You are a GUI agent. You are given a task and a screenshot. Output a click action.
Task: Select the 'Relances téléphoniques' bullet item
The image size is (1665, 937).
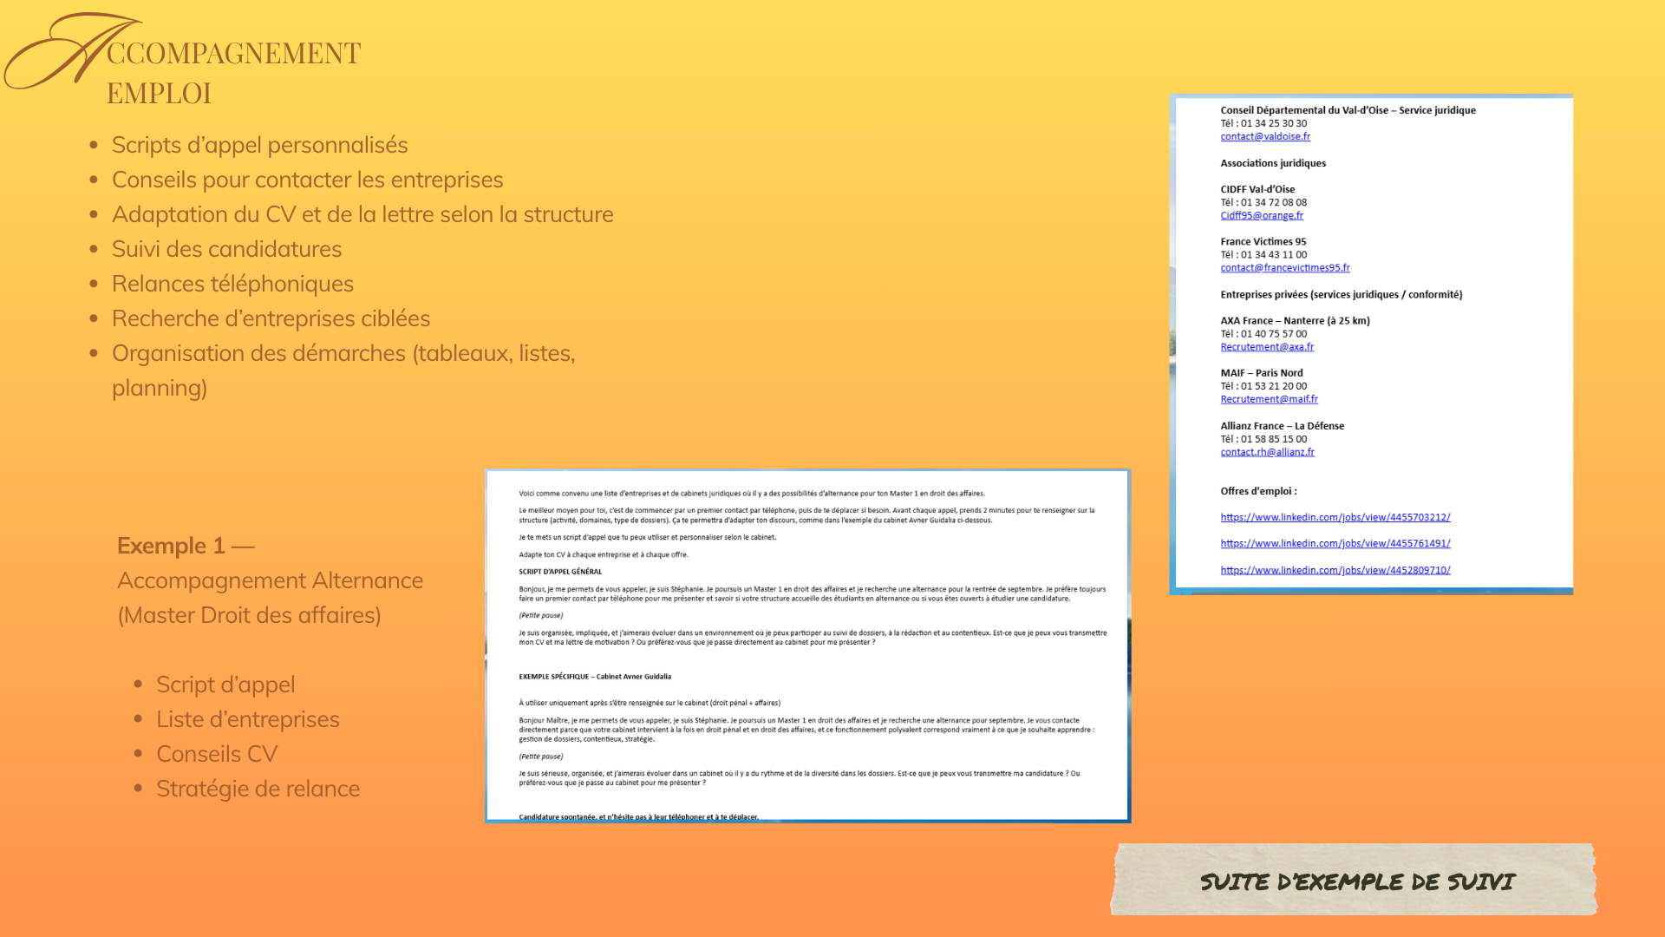tap(232, 284)
